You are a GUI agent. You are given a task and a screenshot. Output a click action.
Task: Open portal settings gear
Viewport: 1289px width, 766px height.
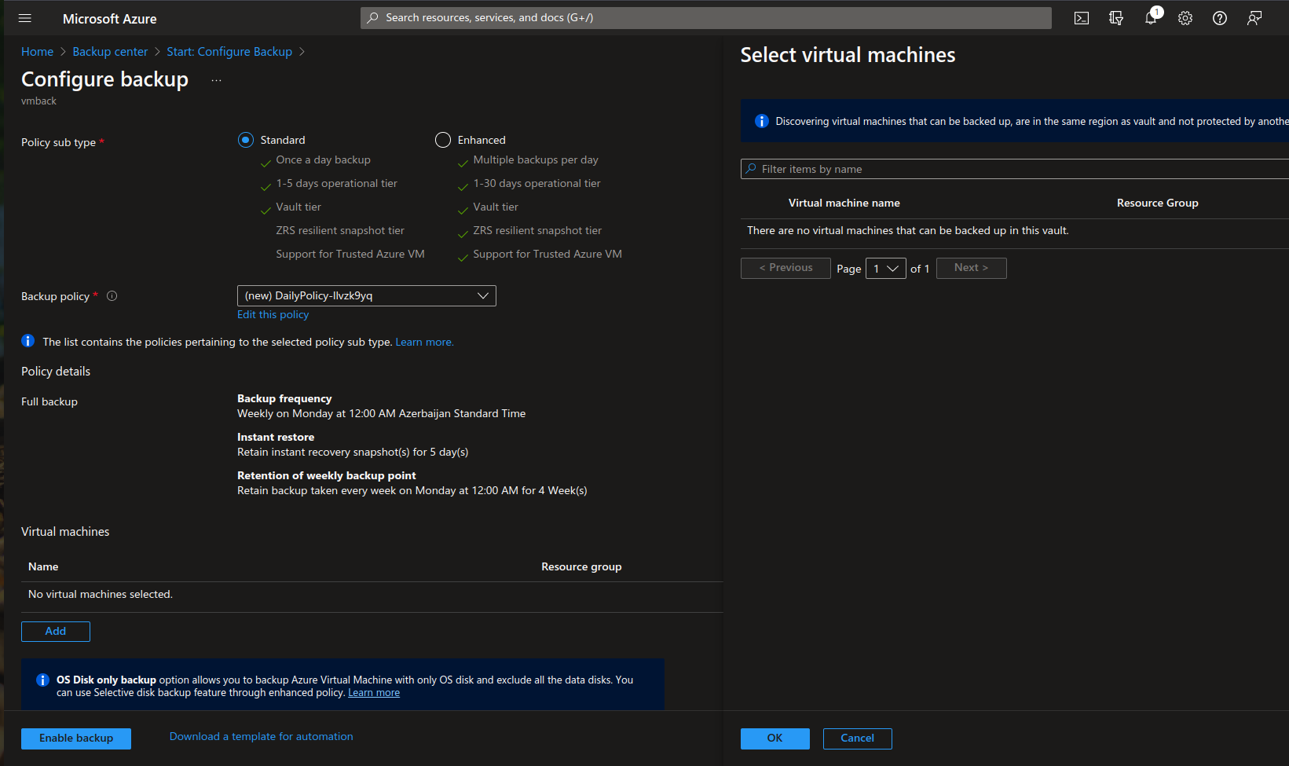click(1185, 18)
